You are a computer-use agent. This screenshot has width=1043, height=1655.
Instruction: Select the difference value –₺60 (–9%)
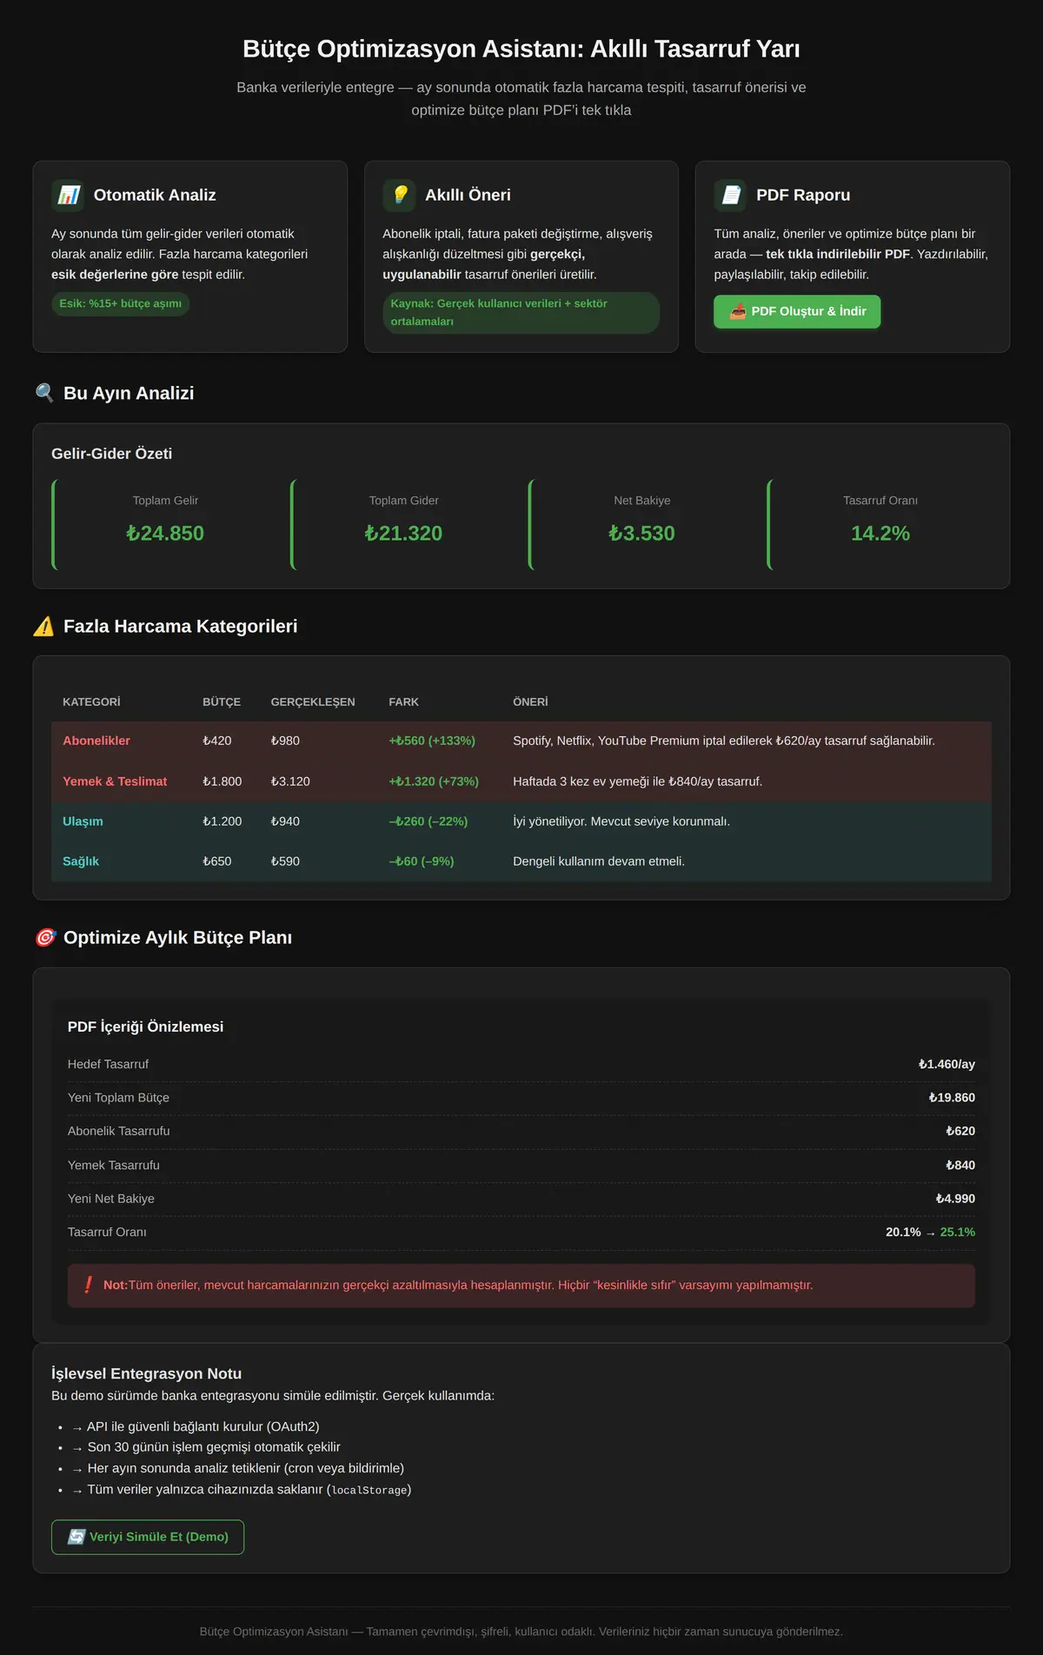point(422,861)
